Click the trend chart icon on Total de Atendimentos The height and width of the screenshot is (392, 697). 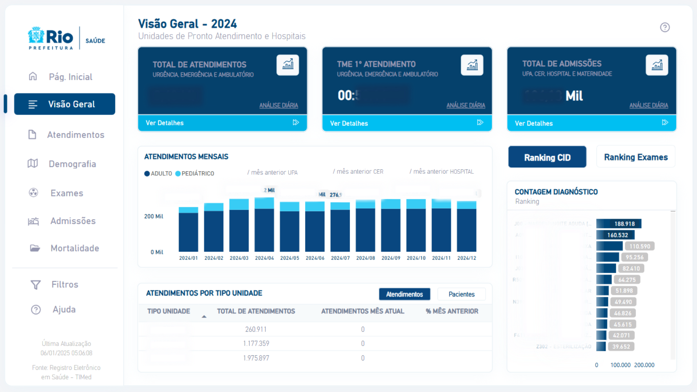pyautogui.click(x=288, y=65)
